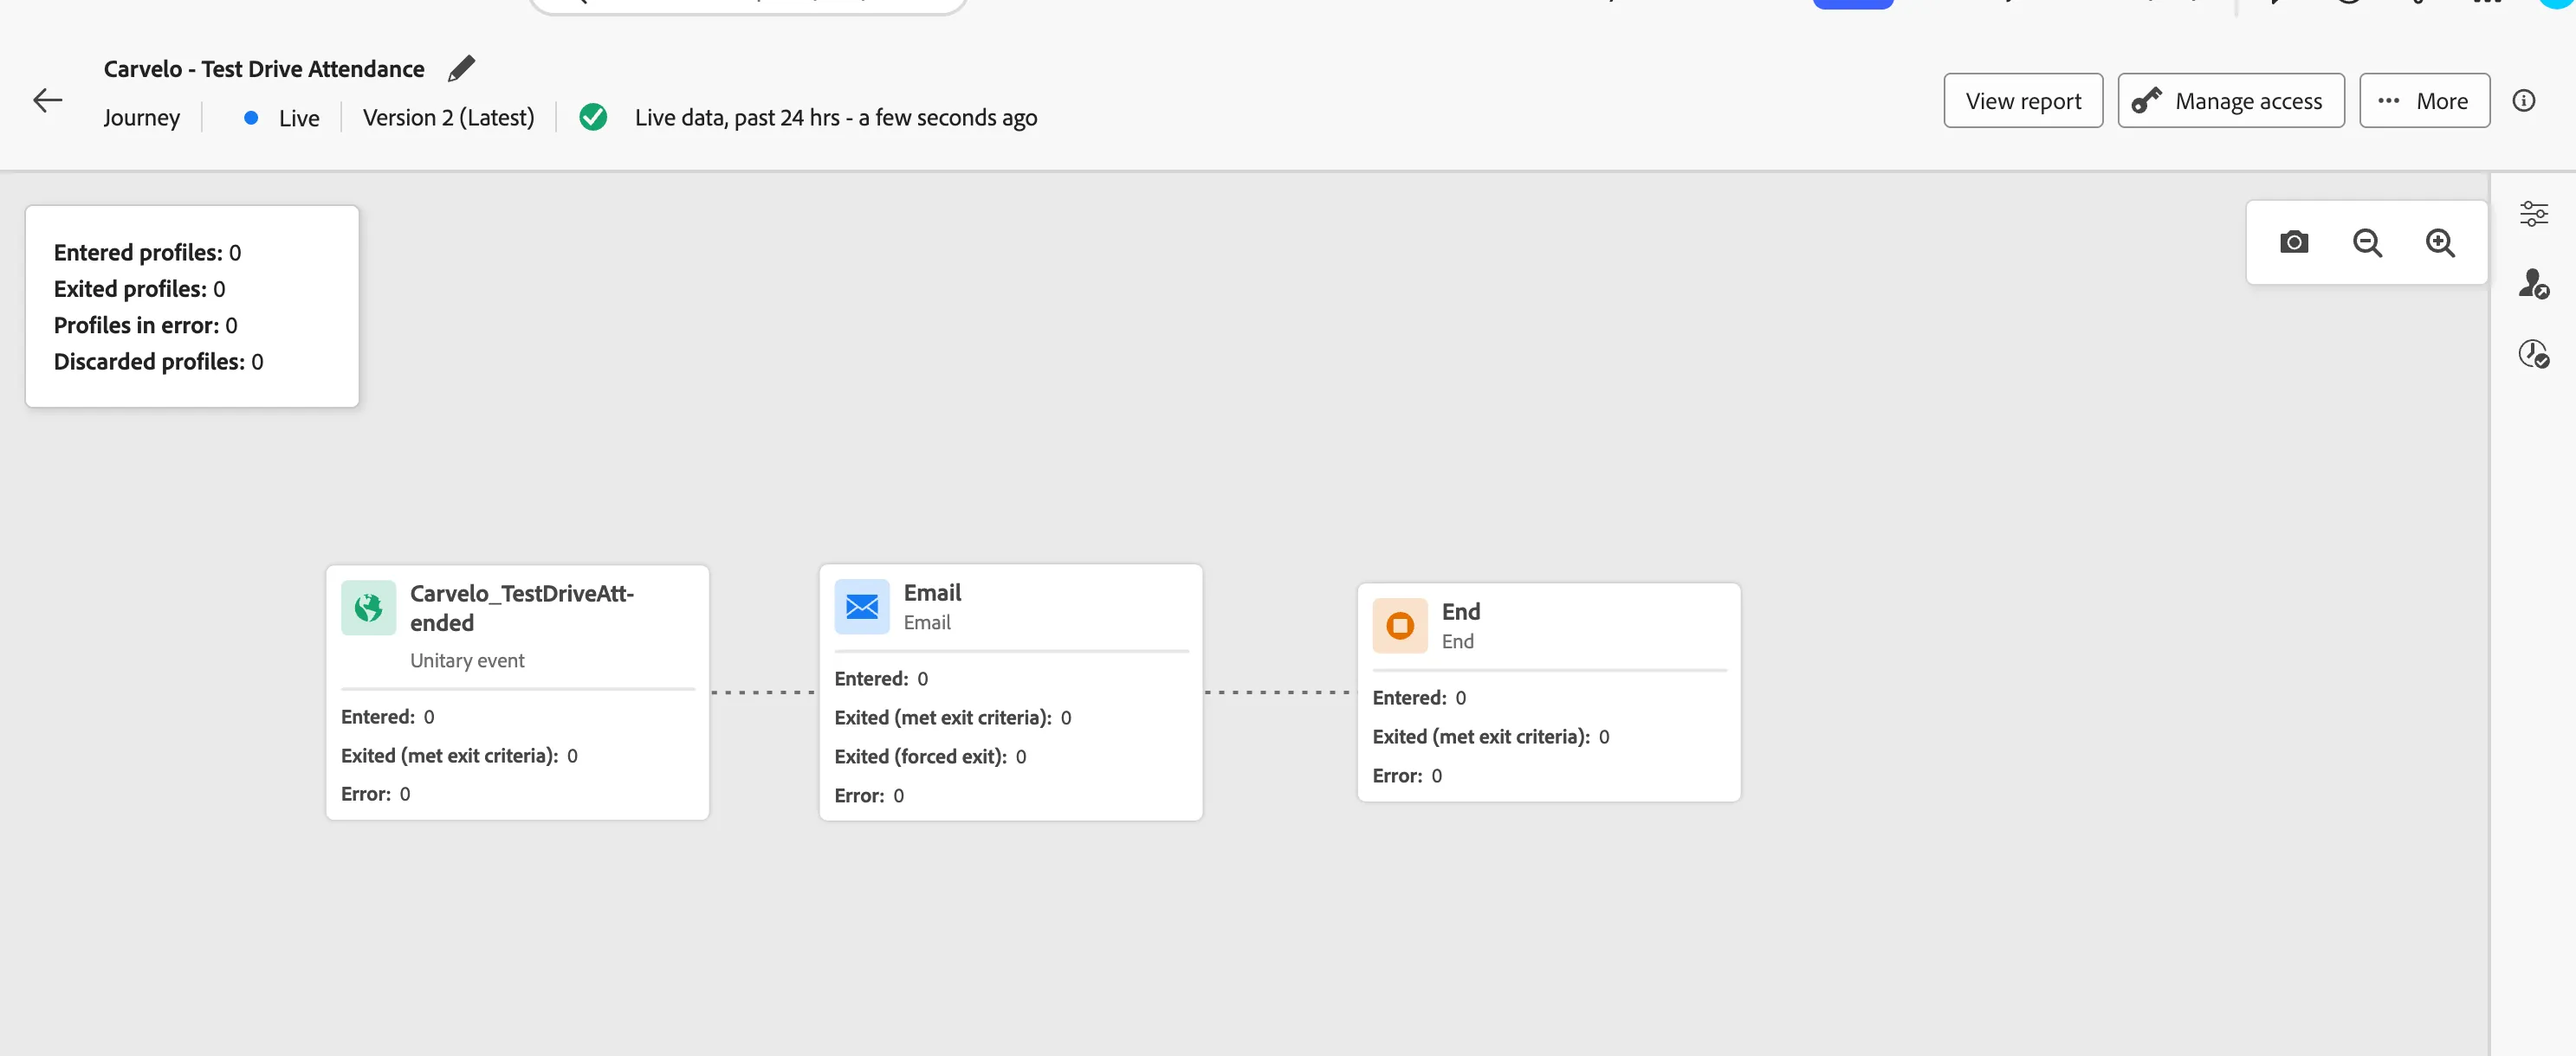Screen dimensions: 2576x1056
Task: Select the orange End stop icon
Action: pyautogui.click(x=1400, y=626)
